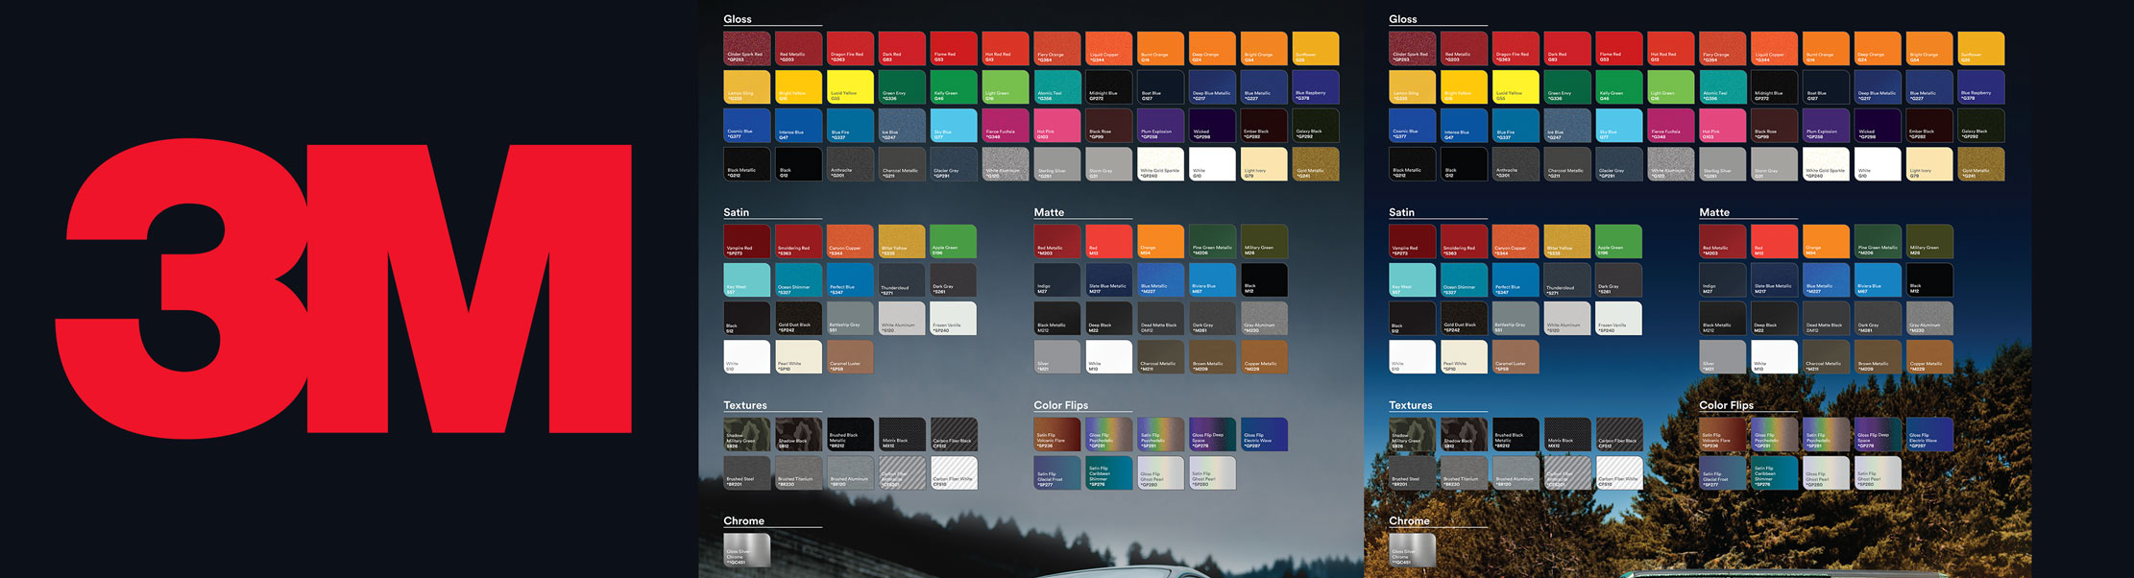Choose Blue Raspberry G378 in gray-sky chart
Viewport: 2134px width, 578px height.
click(1316, 87)
